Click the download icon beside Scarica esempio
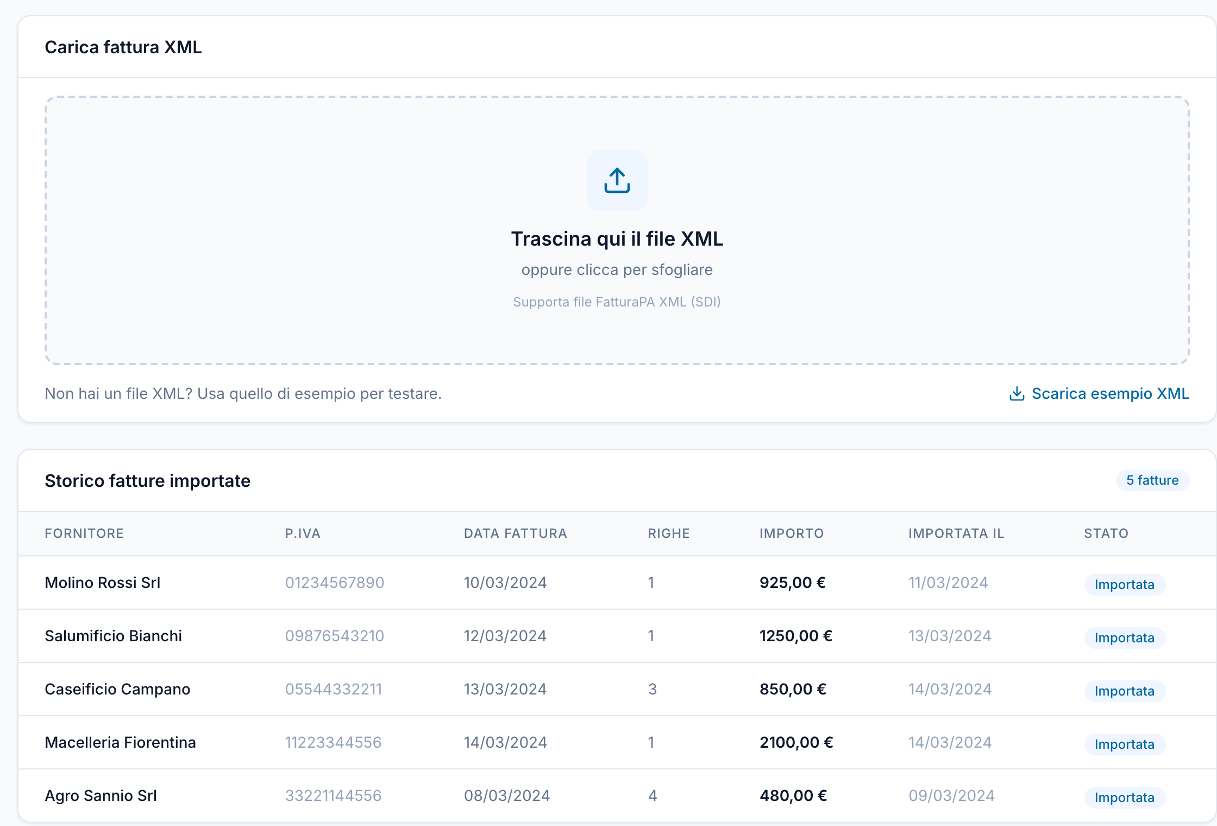1217x826 pixels. click(1017, 394)
